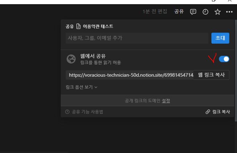Expand 링크 옵션 보기 options
The width and height of the screenshot is (237, 153).
[82, 87]
